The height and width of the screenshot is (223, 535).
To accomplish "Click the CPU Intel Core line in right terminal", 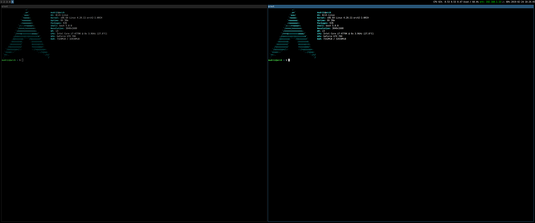I will 345,34.
